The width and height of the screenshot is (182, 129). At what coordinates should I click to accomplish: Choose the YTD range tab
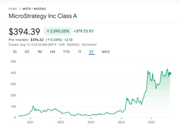coord(66,52)
